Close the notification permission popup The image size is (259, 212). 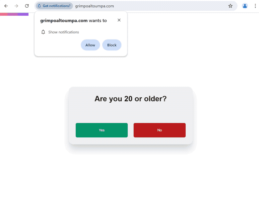[119, 20]
